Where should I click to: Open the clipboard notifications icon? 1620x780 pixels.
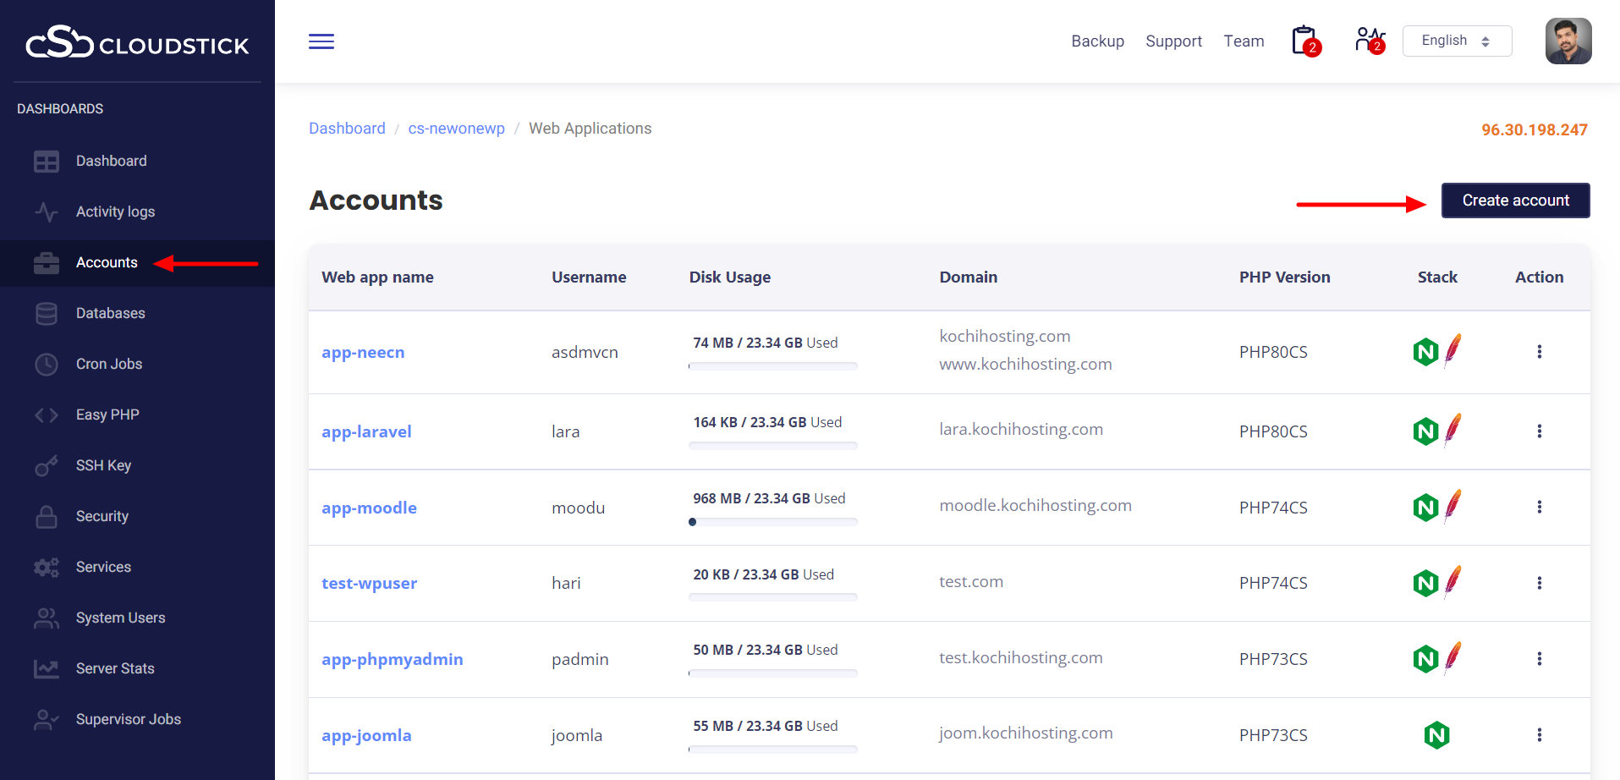1304,41
